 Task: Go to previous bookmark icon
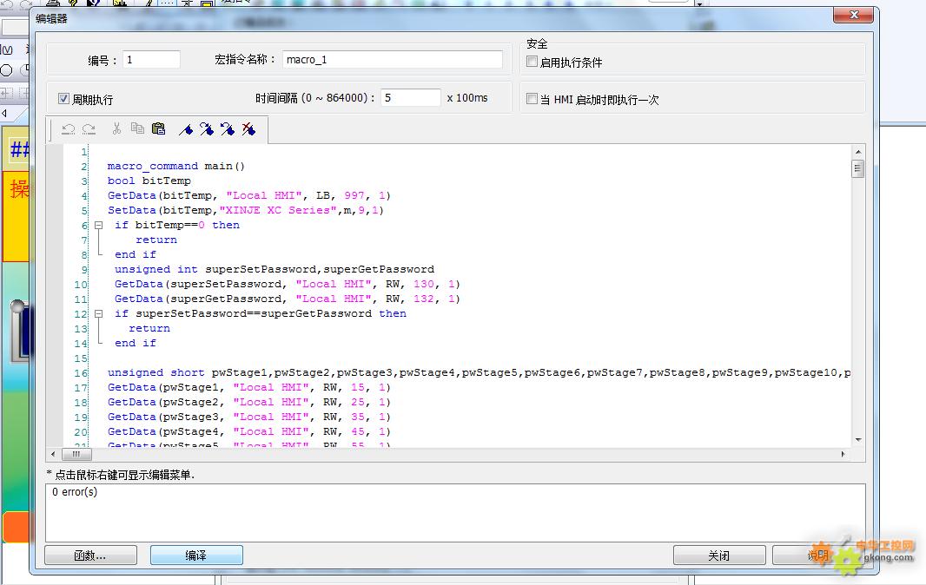point(228,129)
